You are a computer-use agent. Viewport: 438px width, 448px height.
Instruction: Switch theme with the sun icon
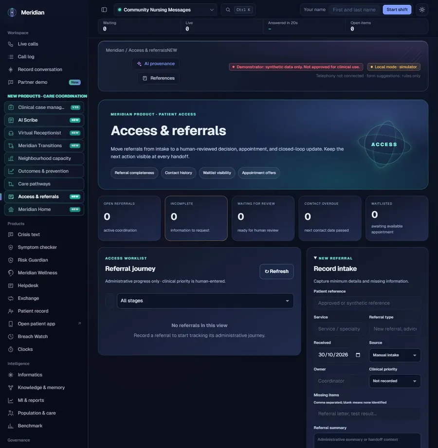422,10
